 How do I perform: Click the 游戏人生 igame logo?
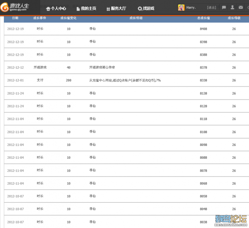[15, 7]
